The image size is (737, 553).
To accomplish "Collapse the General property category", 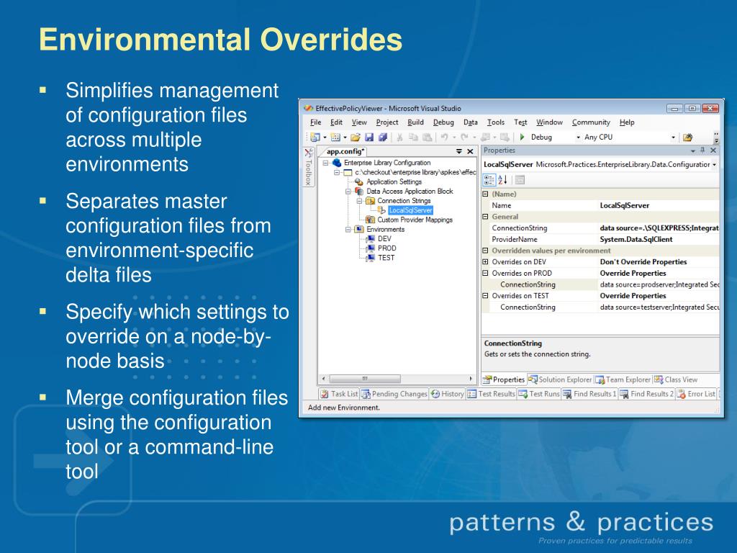I will pos(486,217).
